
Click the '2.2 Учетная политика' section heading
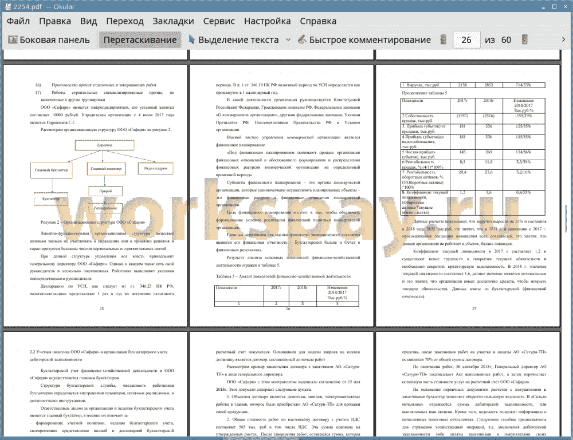pos(99,356)
